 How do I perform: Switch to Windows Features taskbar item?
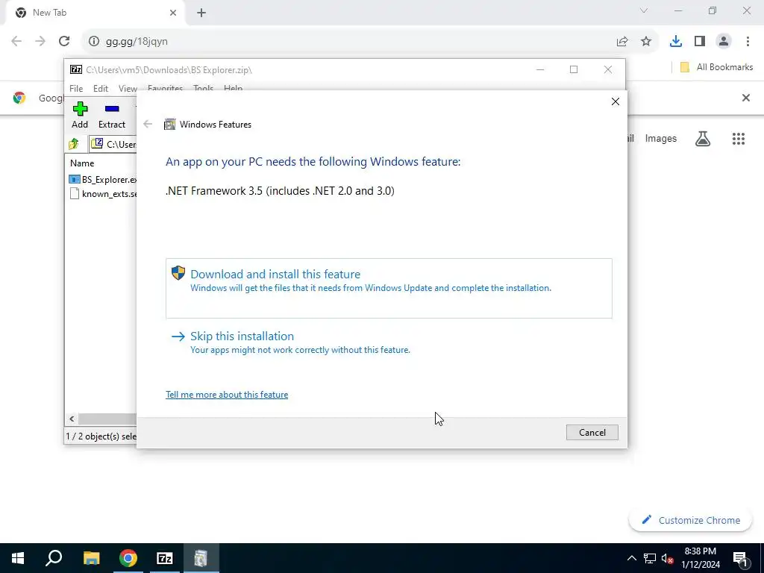coord(201,558)
